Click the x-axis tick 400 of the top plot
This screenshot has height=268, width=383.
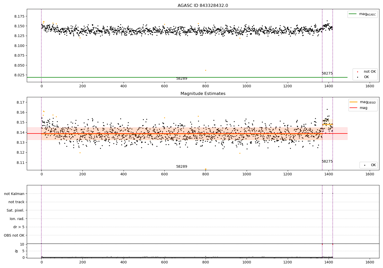coord(124,86)
